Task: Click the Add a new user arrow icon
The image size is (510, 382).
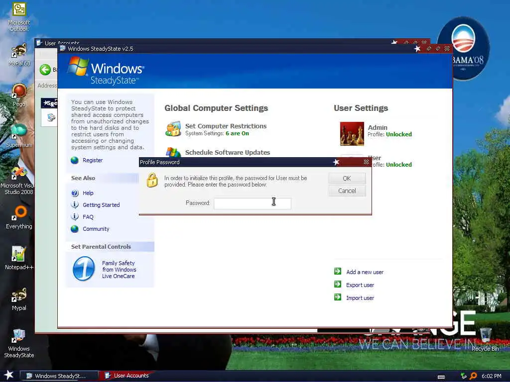Action: point(338,271)
